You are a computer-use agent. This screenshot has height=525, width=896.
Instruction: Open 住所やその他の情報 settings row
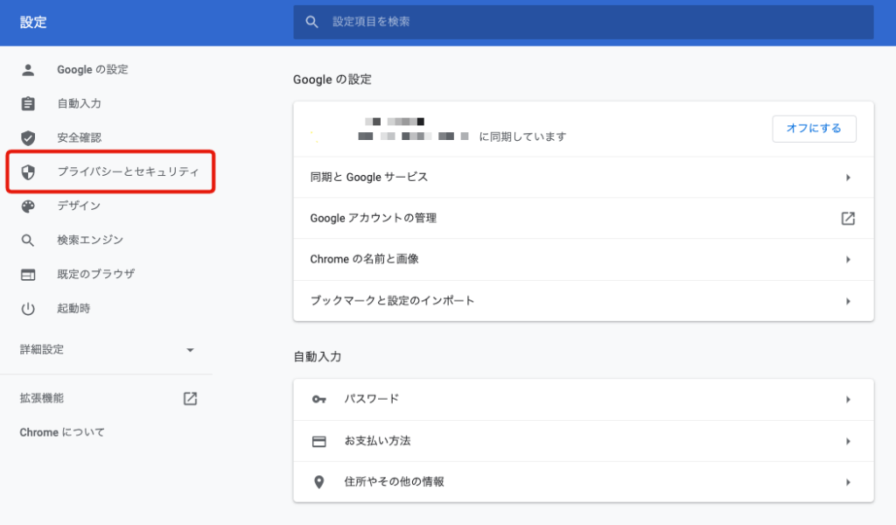click(583, 482)
